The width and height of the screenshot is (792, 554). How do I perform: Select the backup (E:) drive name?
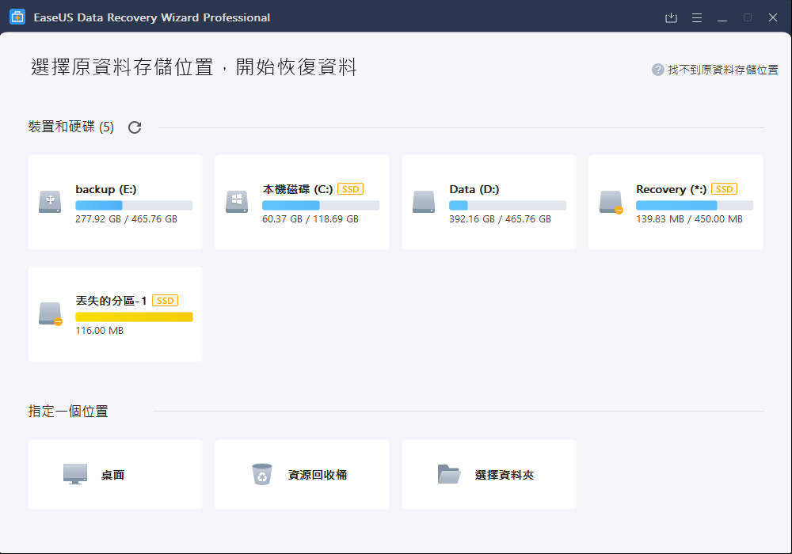coord(106,189)
